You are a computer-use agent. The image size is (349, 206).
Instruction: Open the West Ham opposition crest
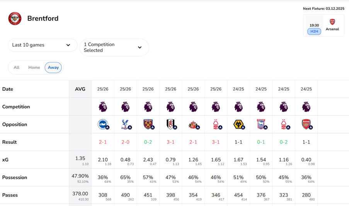coord(148,124)
